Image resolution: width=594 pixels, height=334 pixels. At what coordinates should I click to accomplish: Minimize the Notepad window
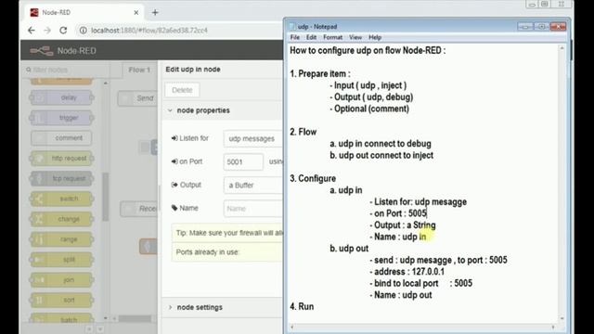coord(525,27)
